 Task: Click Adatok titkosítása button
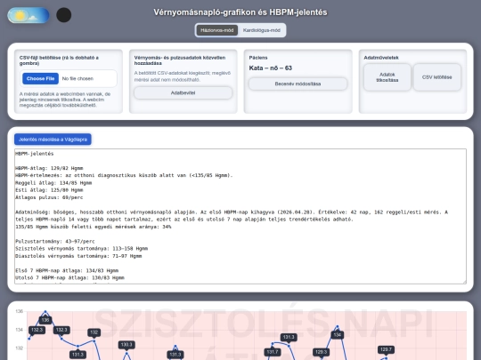[387, 77]
